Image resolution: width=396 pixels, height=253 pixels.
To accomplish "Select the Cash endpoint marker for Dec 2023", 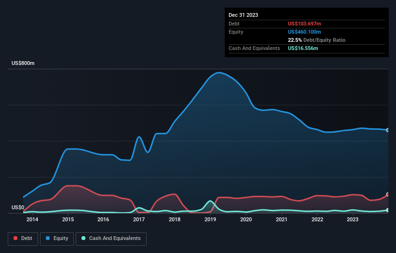I will click(388, 210).
